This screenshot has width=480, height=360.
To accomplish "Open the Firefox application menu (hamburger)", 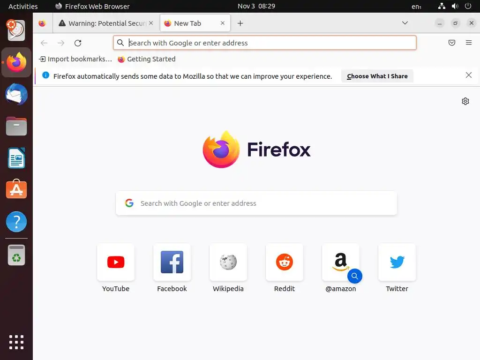I will coord(469,43).
